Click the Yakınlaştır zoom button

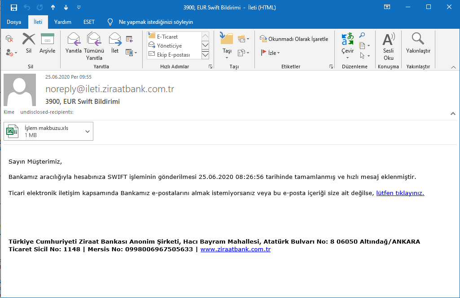coord(418,43)
